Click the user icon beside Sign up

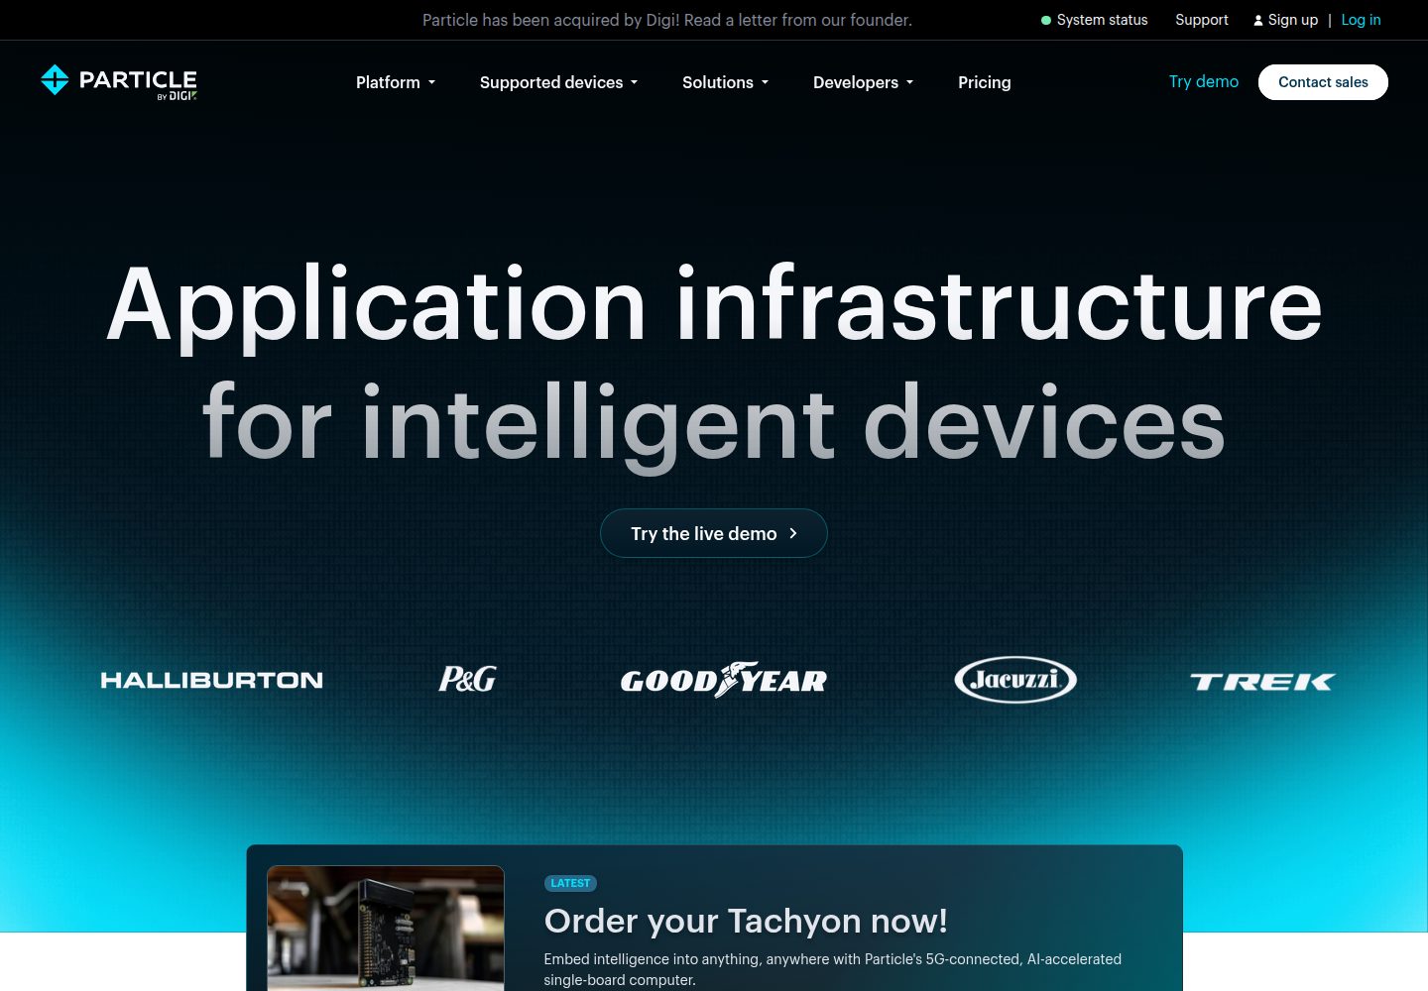[x=1257, y=20]
